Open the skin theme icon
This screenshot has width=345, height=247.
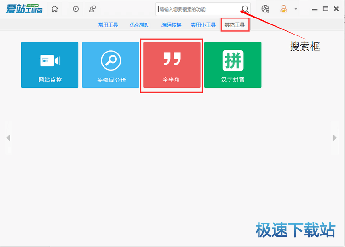[265, 9]
